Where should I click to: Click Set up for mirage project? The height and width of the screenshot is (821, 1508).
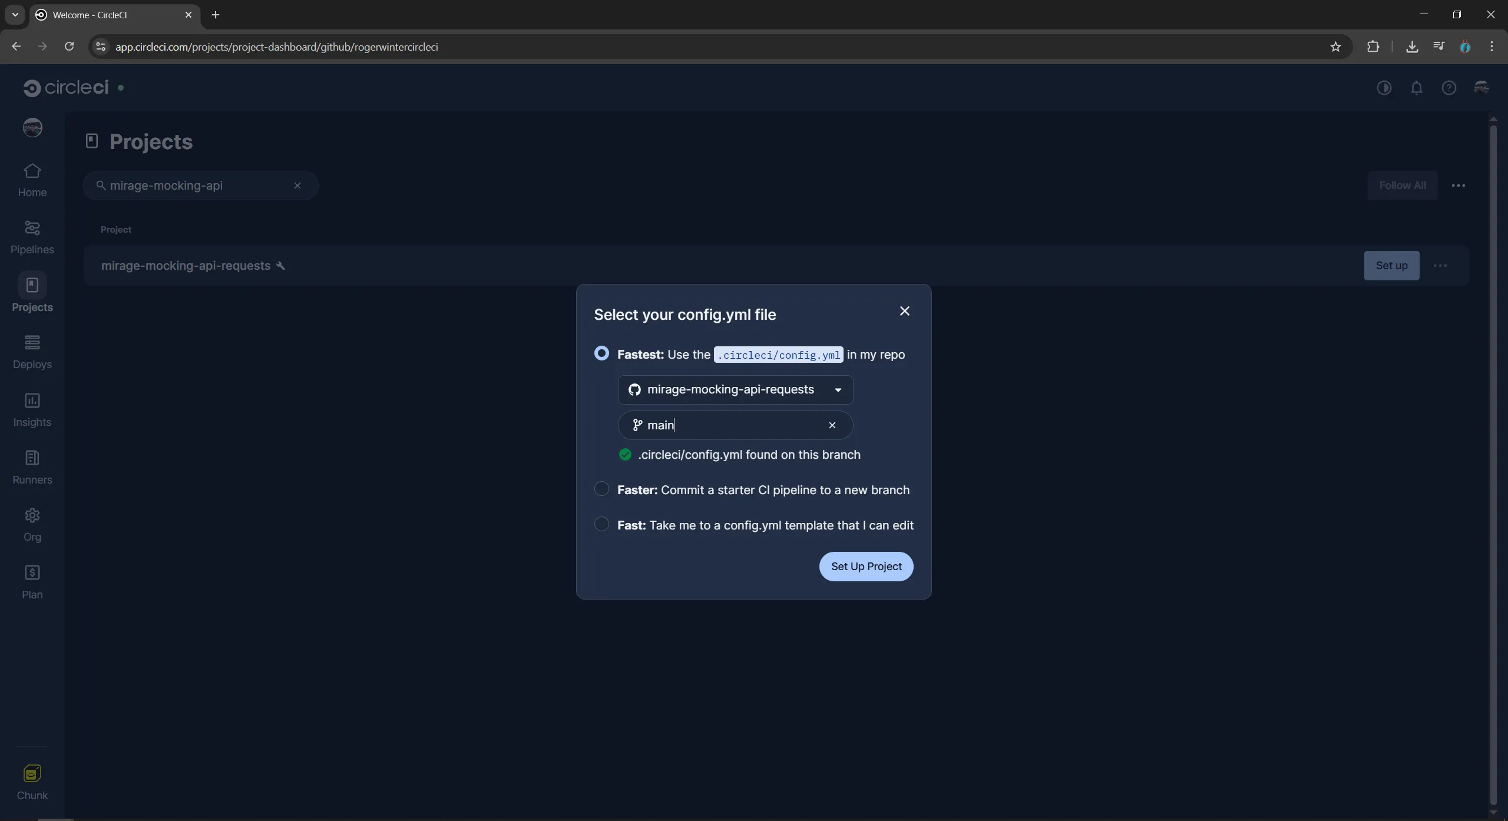click(1391, 266)
